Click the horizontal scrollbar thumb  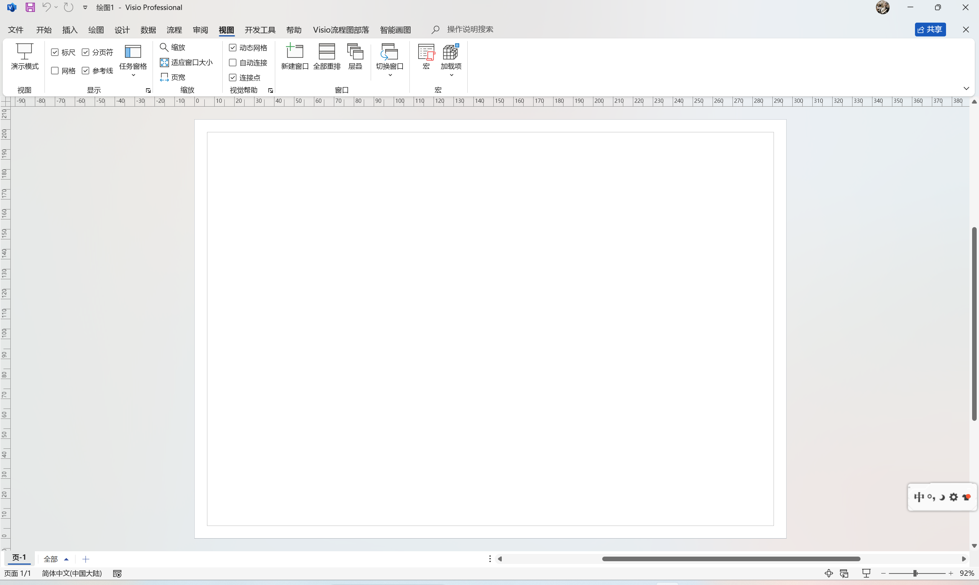731,559
